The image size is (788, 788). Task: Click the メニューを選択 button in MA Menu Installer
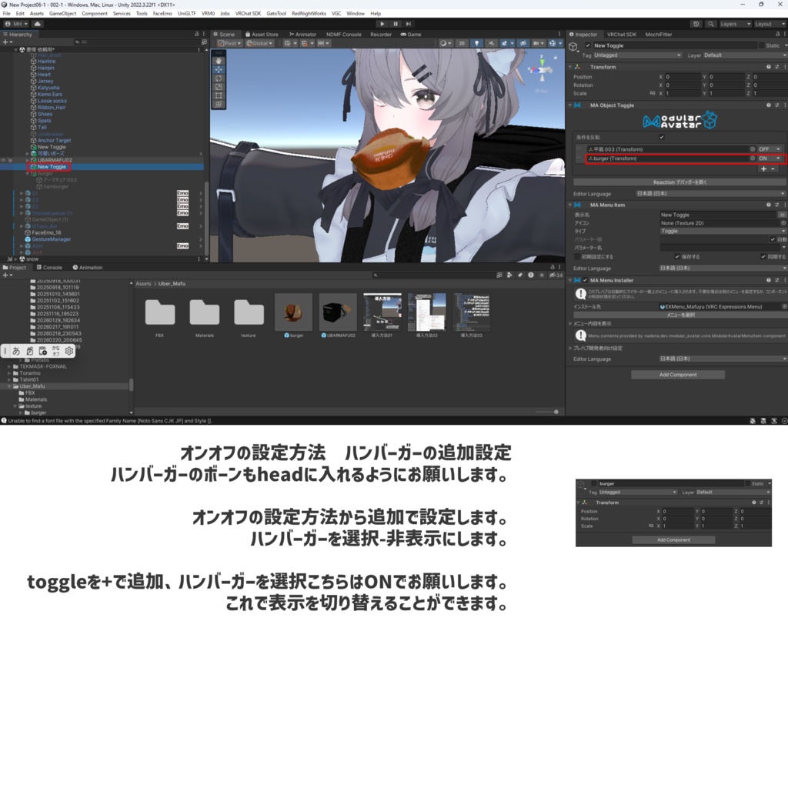coord(681,315)
